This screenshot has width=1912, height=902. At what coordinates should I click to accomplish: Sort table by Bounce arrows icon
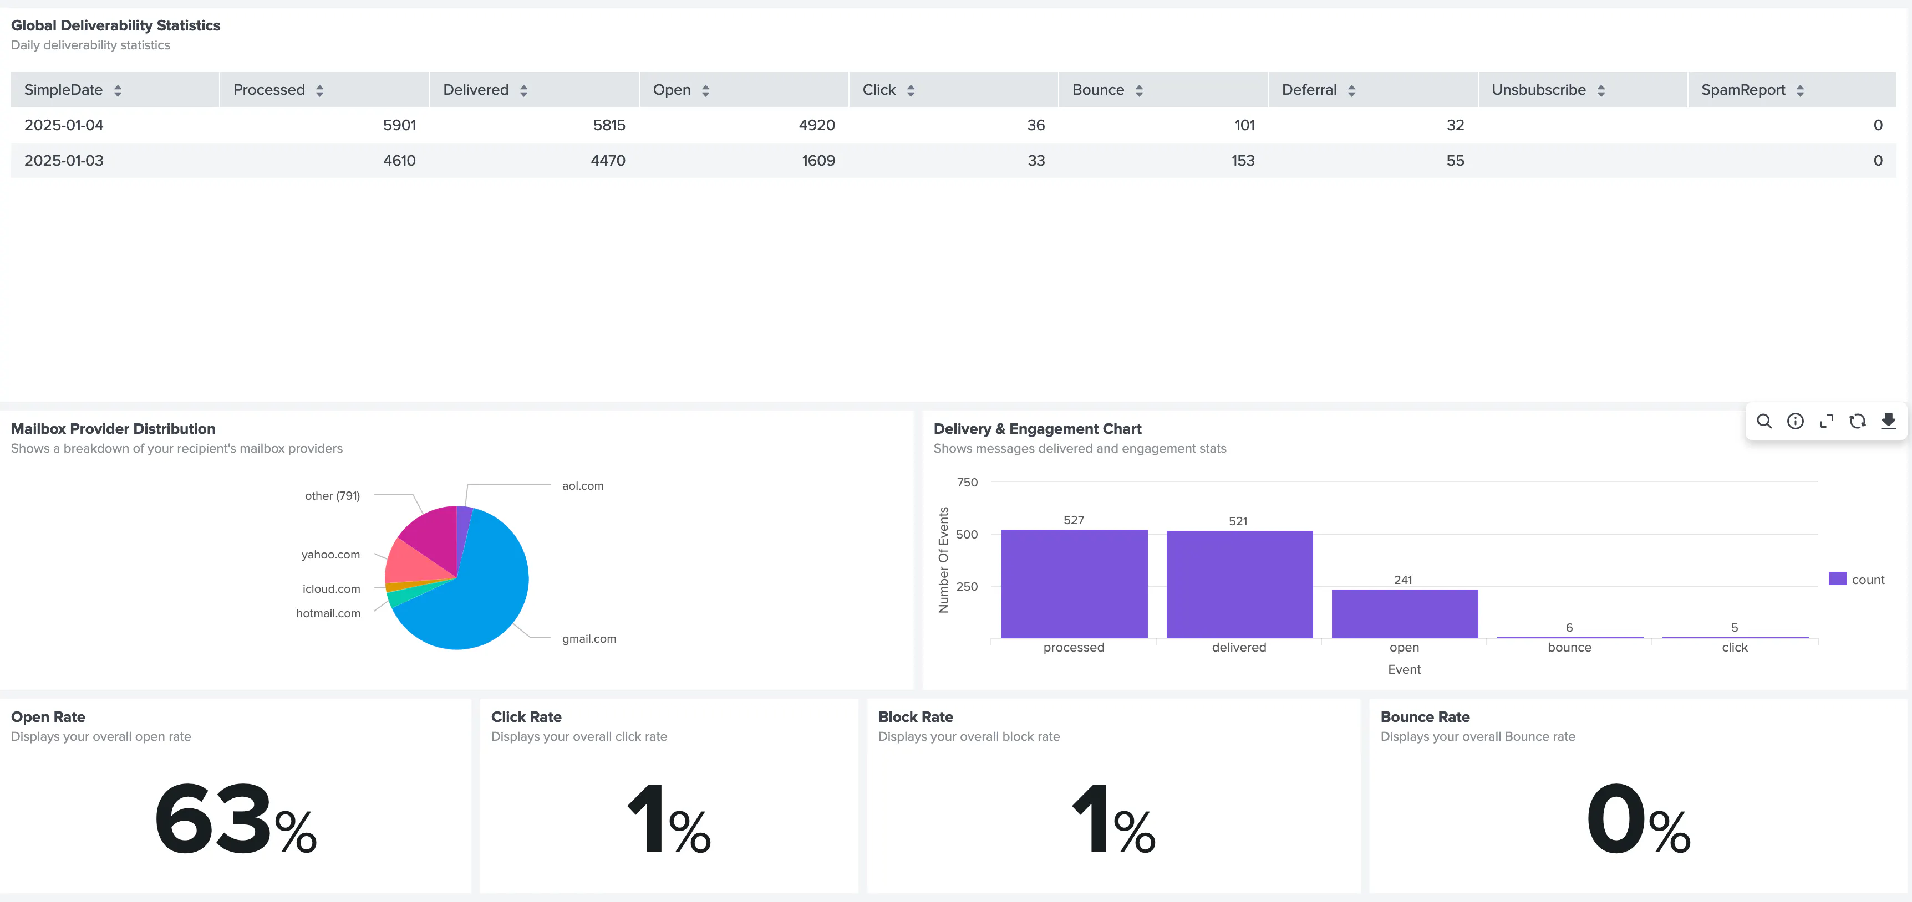[1138, 90]
